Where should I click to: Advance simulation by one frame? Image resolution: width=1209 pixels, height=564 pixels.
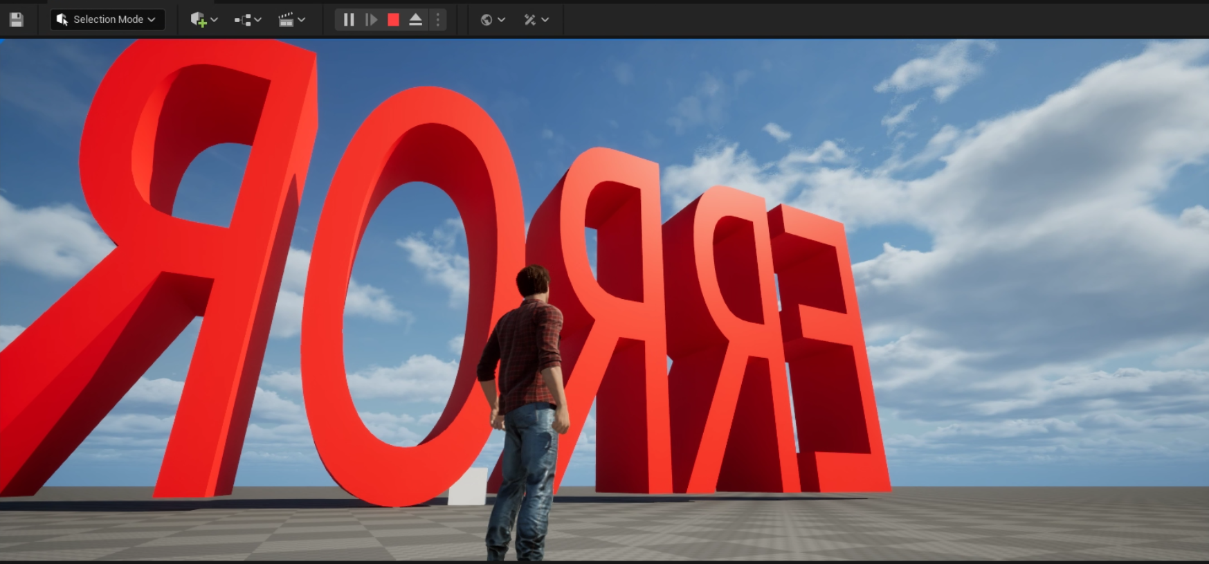[x=372, y=19]
